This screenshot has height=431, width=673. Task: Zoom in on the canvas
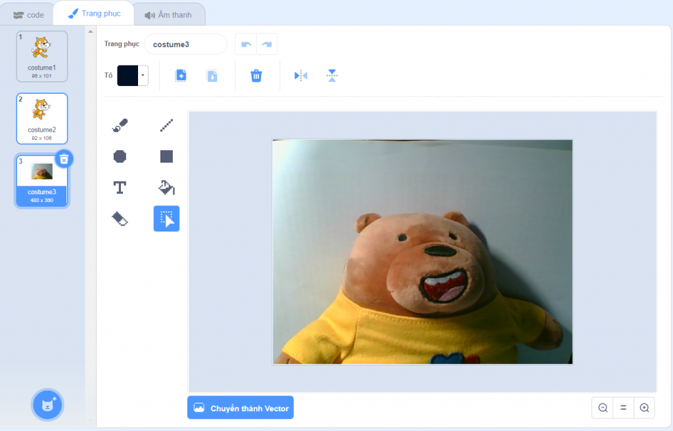644,408
